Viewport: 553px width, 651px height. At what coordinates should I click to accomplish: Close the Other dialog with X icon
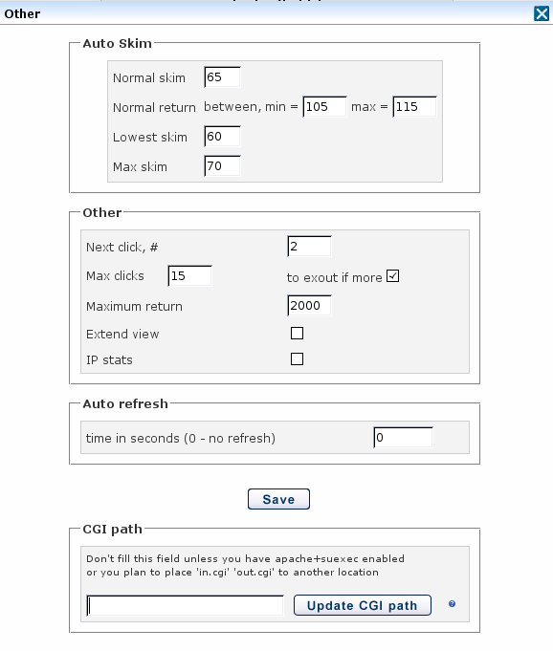tap(542, 13)
